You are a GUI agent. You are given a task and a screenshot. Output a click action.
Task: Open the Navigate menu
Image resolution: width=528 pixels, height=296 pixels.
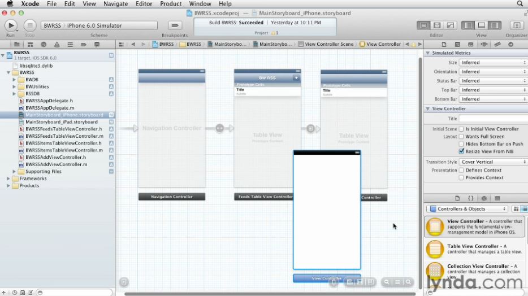[115, 4]
